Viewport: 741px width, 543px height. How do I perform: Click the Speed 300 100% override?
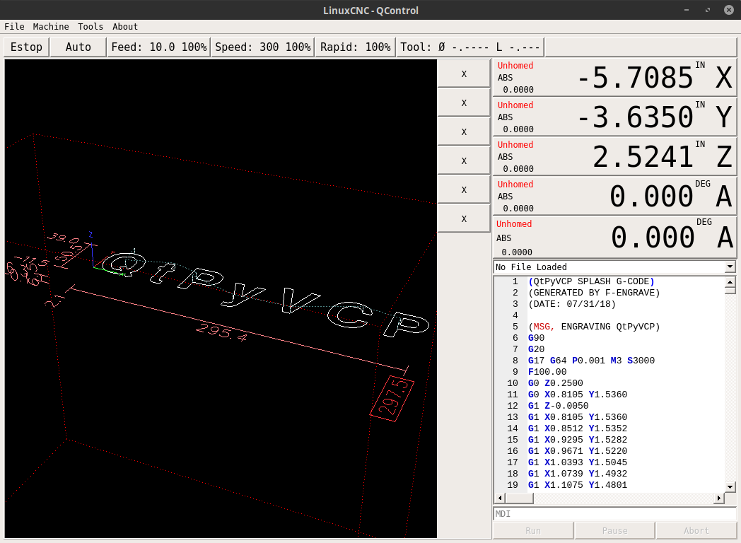point(263,47)
